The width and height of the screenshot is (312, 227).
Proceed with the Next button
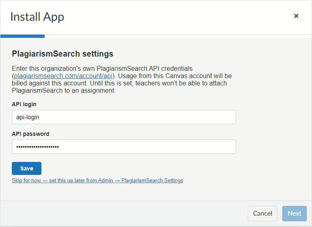[294, 214]
